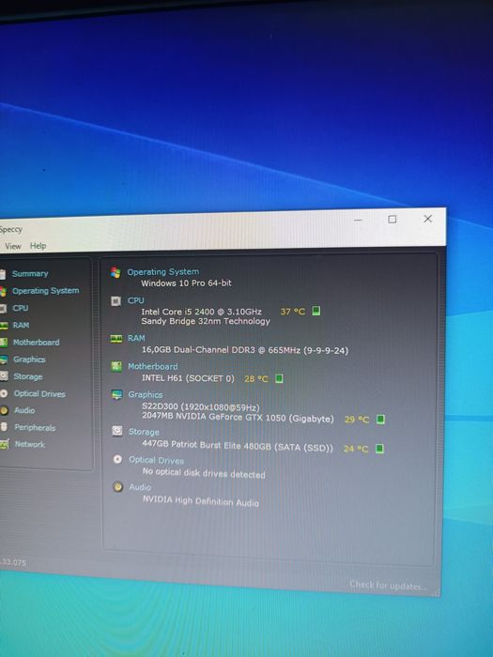
Task: Click green temperature indicator next to CPU 37 °C
Action: click(316, 311)
